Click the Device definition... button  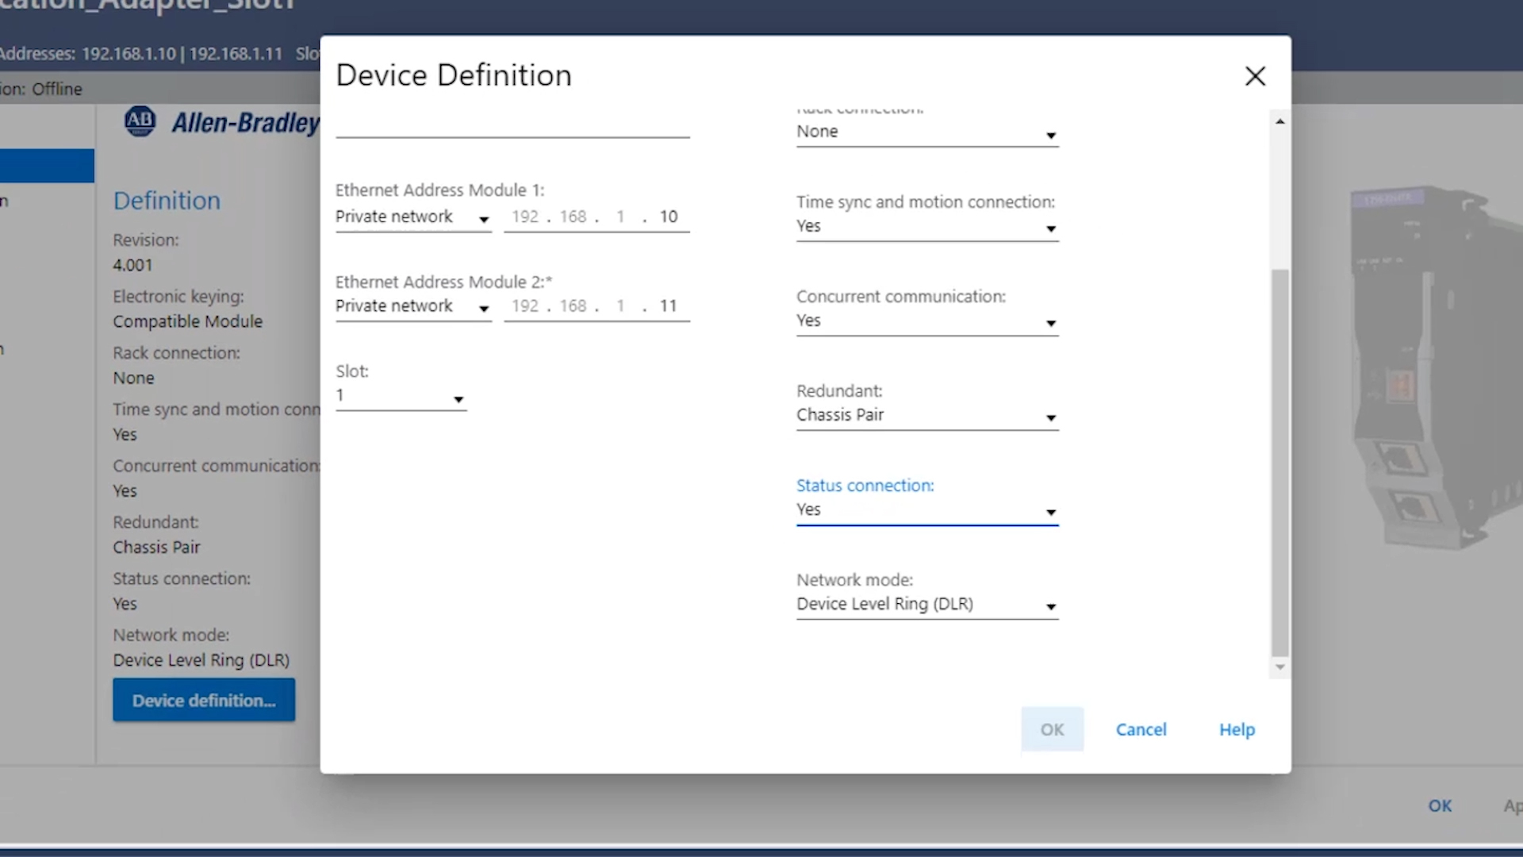click(x=204, y=700)
